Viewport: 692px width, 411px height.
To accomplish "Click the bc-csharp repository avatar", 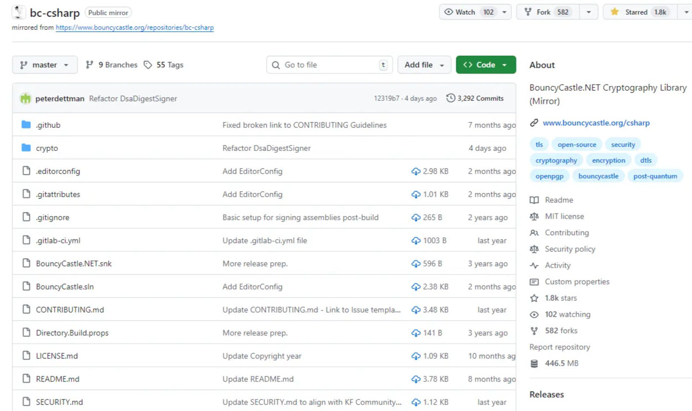I will click(19, 12).
